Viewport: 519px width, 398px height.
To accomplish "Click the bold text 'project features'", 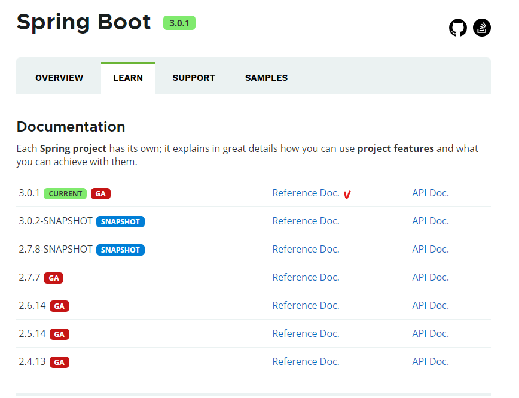I will tap(396, 148).
